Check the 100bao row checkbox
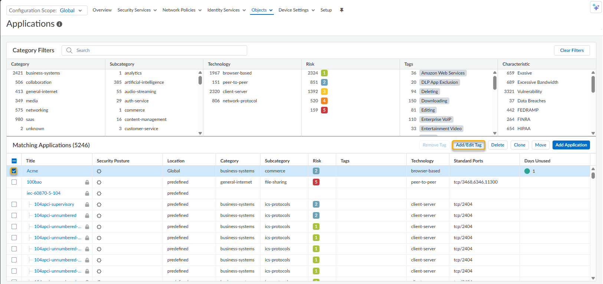This screenshot has height=284, width=603. point(14,182)
